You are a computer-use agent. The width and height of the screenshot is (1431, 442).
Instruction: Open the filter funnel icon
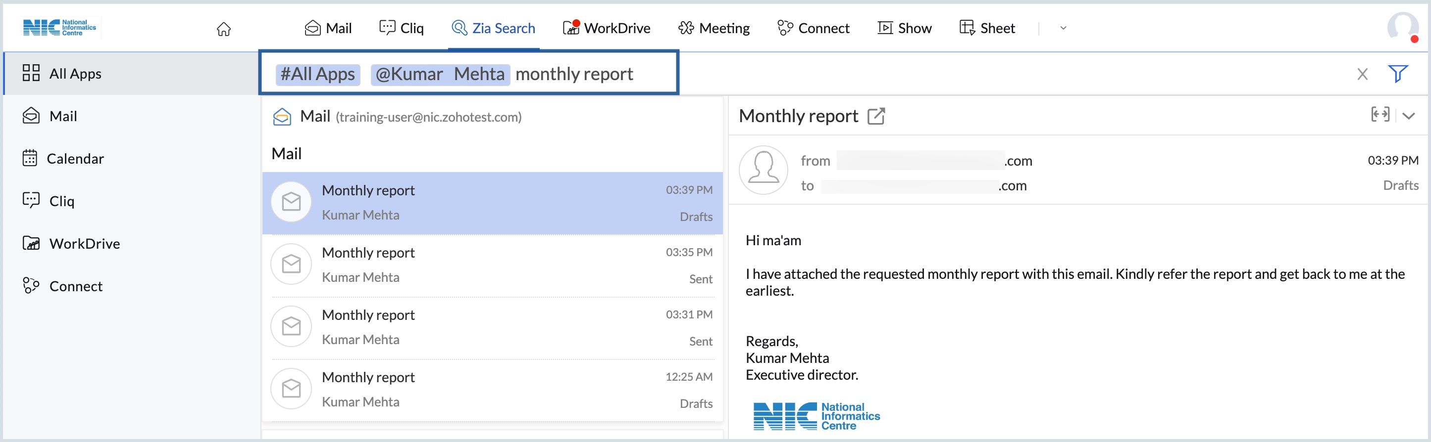[1397, 74]
